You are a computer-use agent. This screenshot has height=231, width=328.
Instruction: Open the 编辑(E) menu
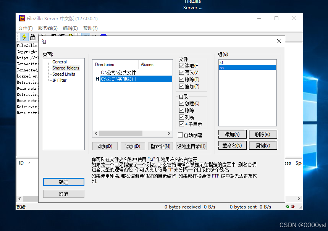tap(70, 28)
